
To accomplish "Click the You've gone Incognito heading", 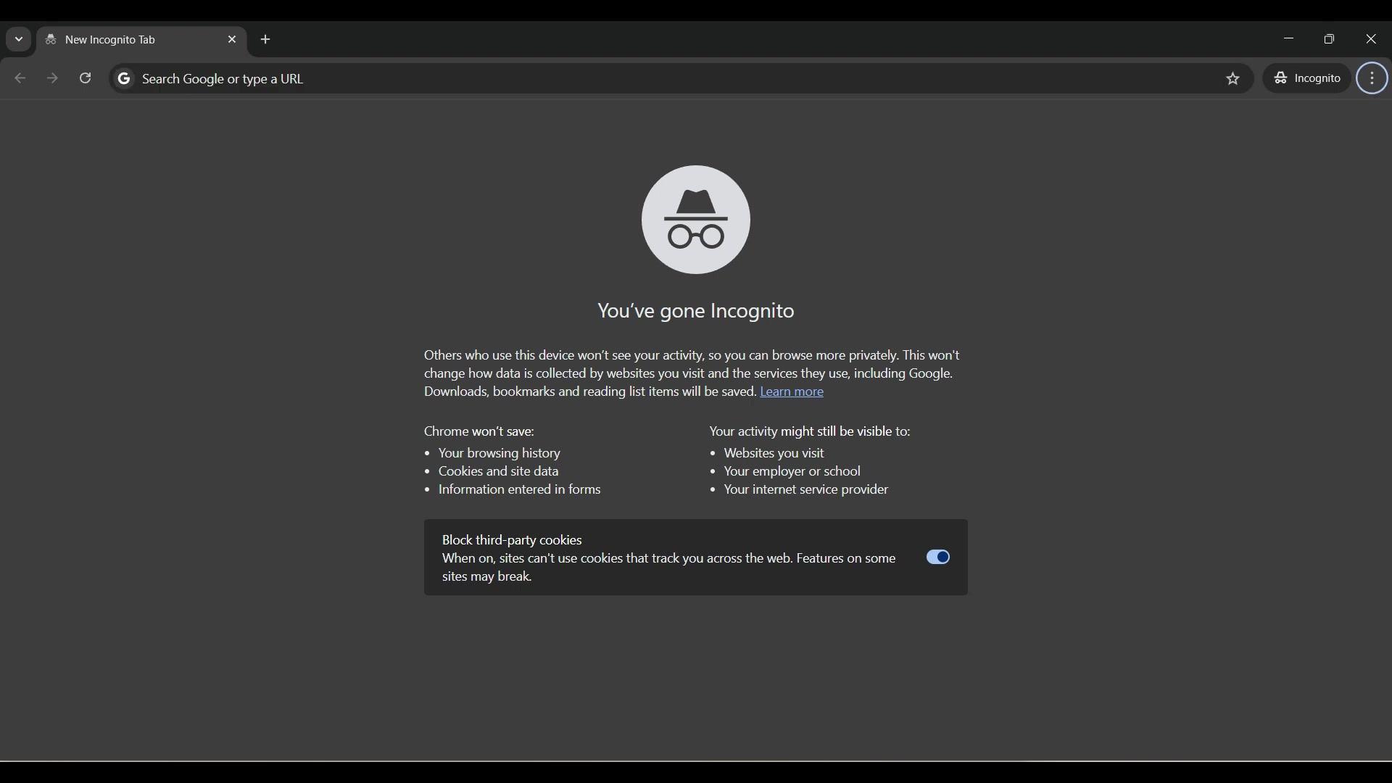I will (x=696, y=312).
